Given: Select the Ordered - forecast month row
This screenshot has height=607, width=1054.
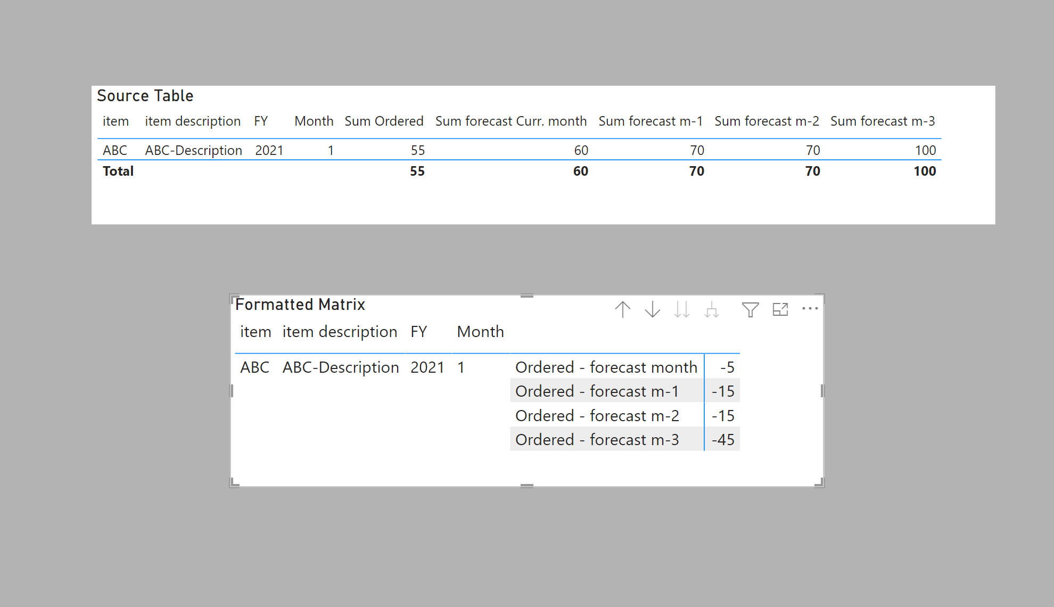Looking at the screenshot, I should point(606,367).
